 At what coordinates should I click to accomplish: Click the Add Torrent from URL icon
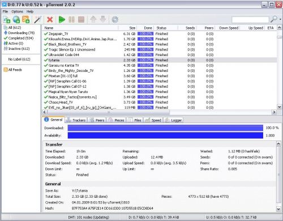point(16,19)
